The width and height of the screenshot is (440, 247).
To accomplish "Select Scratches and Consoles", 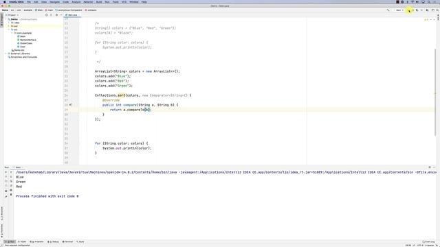I will (23, 57).
